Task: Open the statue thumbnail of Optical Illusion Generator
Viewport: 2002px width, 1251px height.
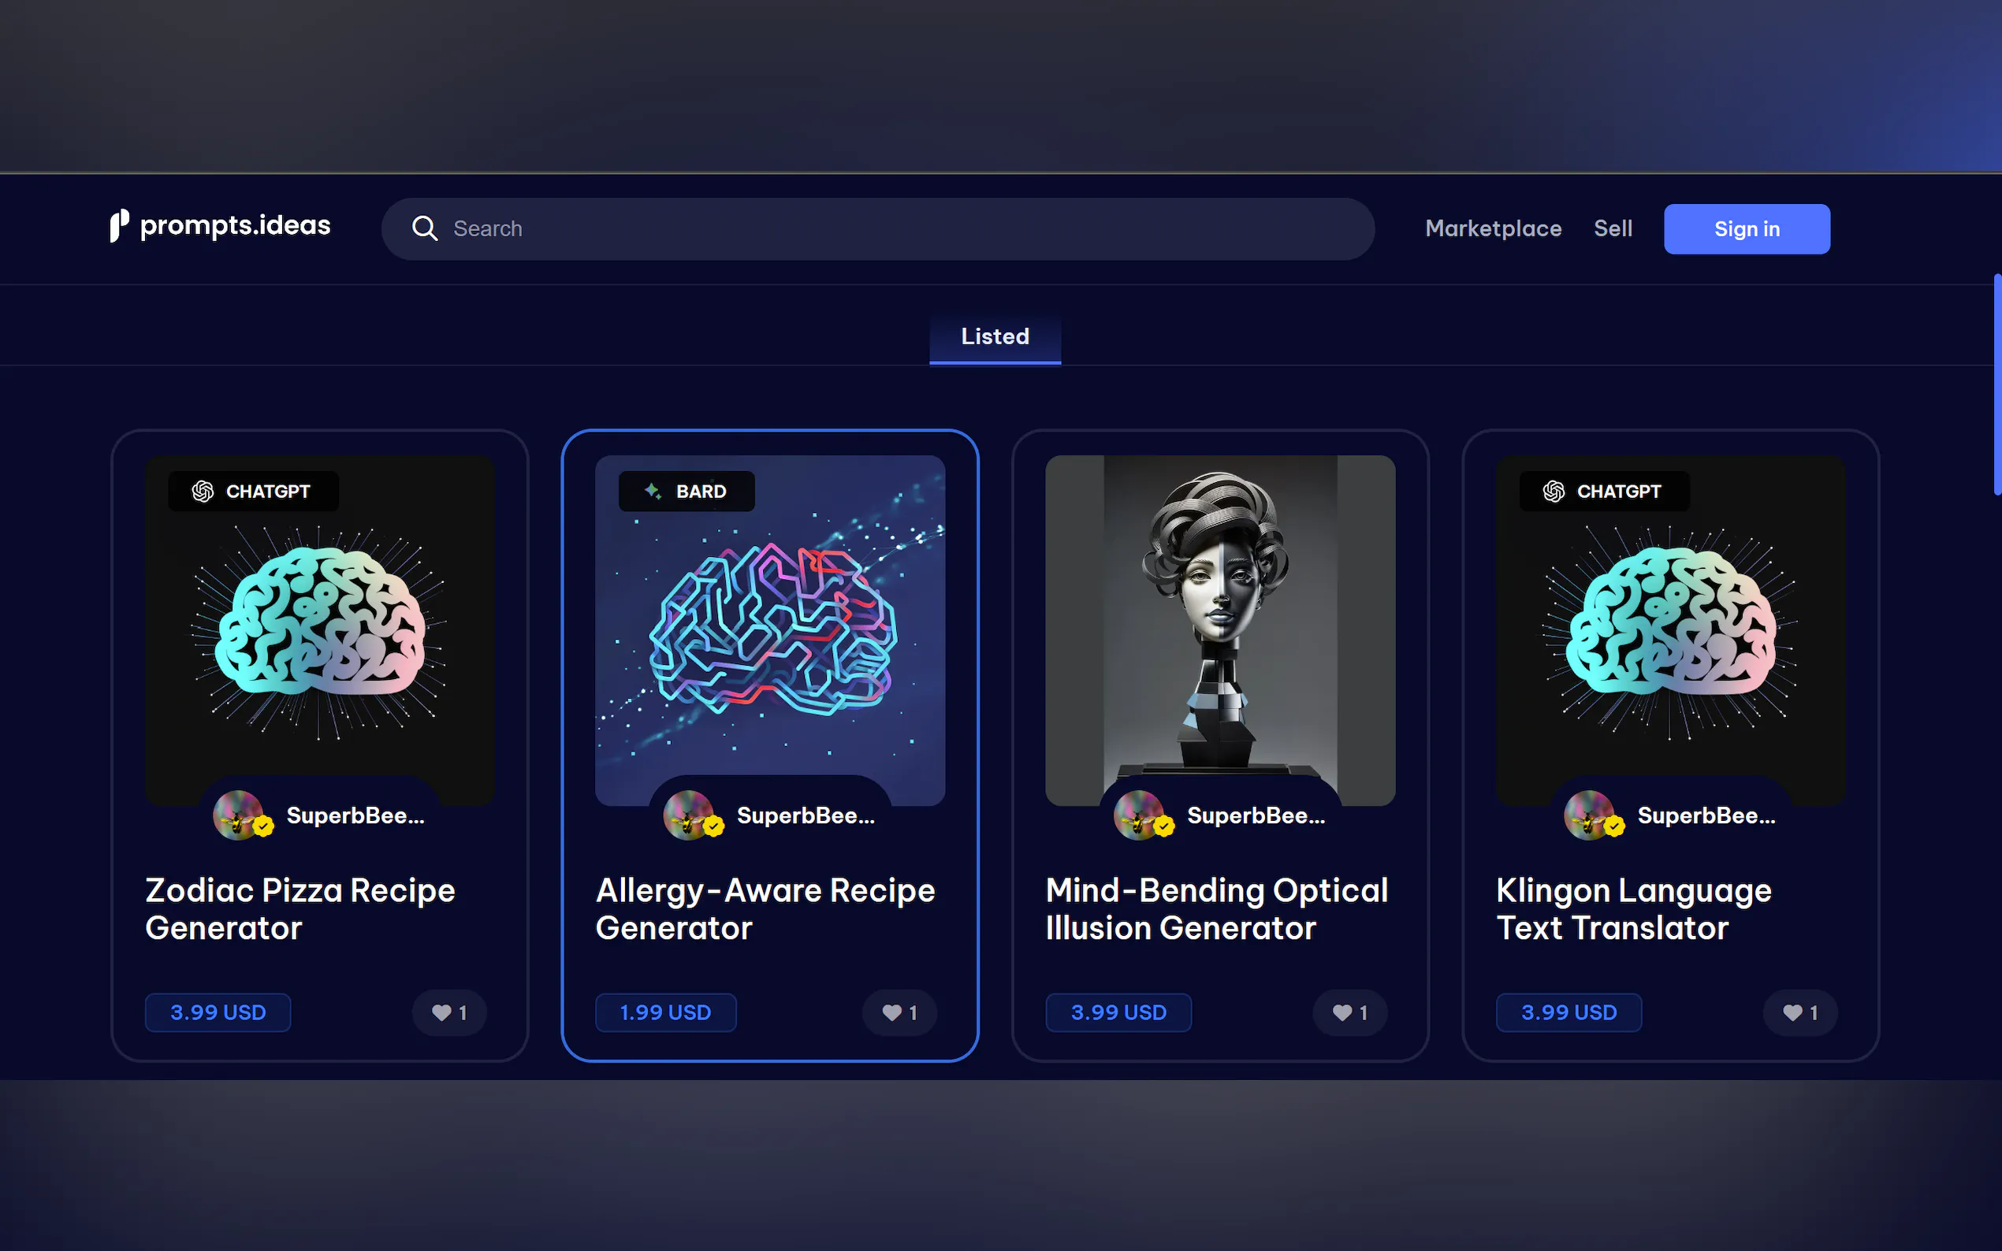Action: pos(1220,630)
